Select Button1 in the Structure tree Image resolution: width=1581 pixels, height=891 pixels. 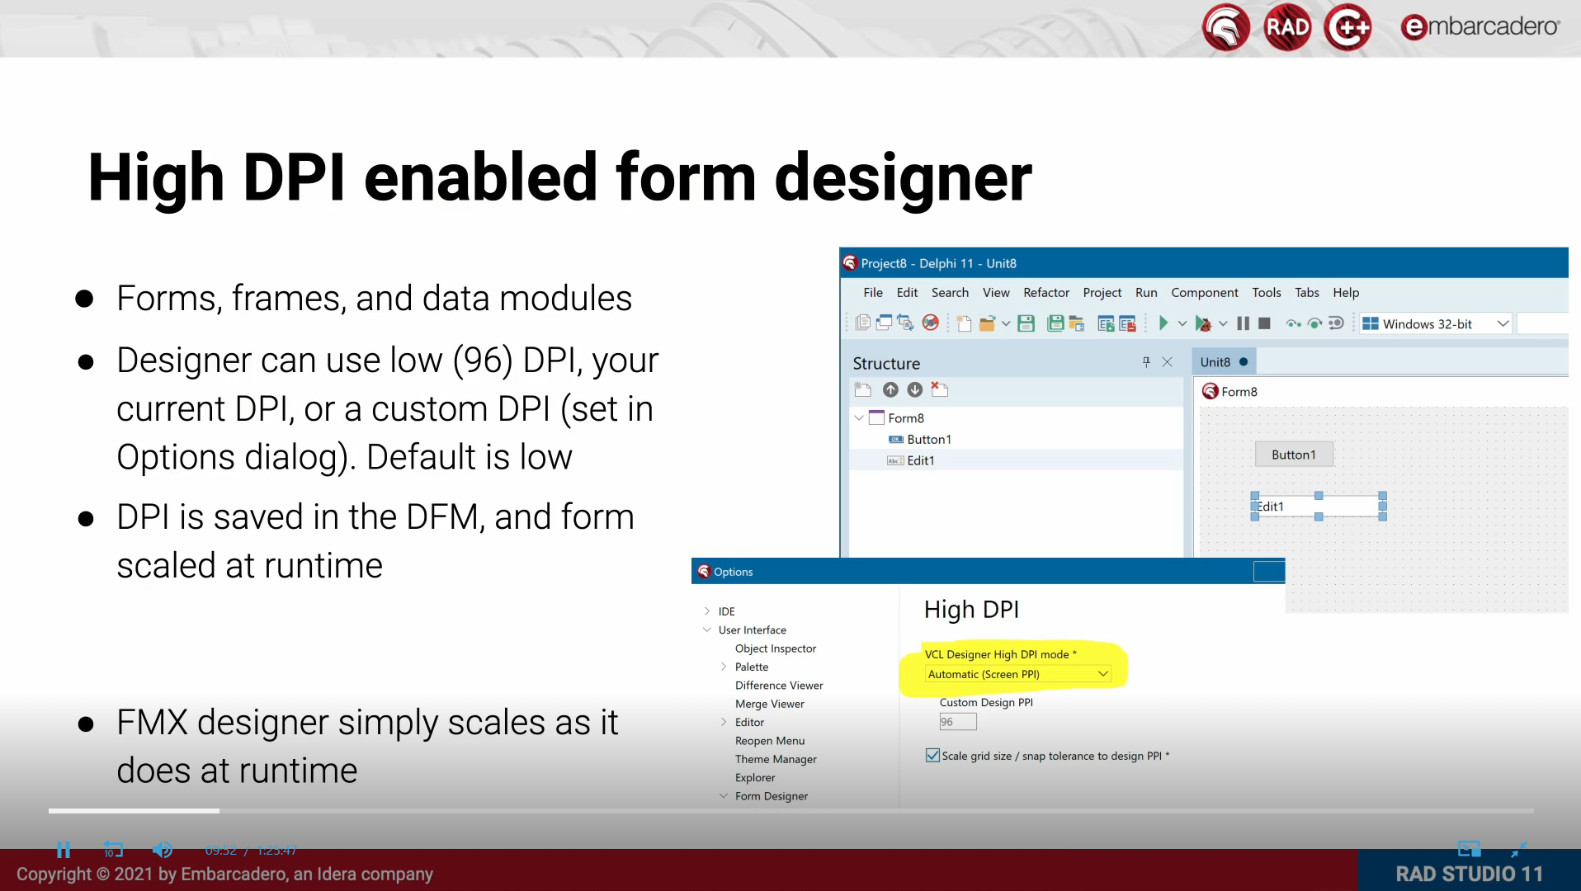[928, 439]
